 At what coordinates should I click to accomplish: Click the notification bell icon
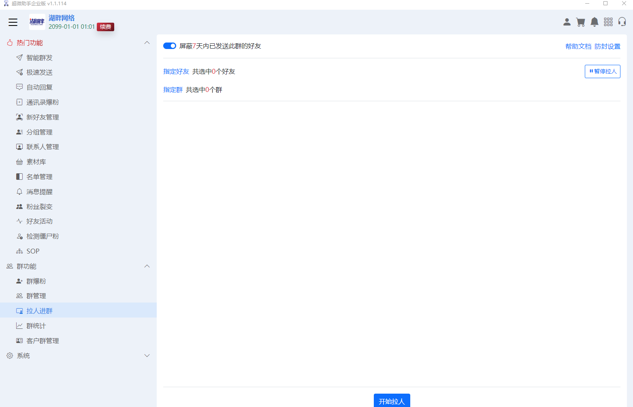pyautogui.click(x=595, y=22)
